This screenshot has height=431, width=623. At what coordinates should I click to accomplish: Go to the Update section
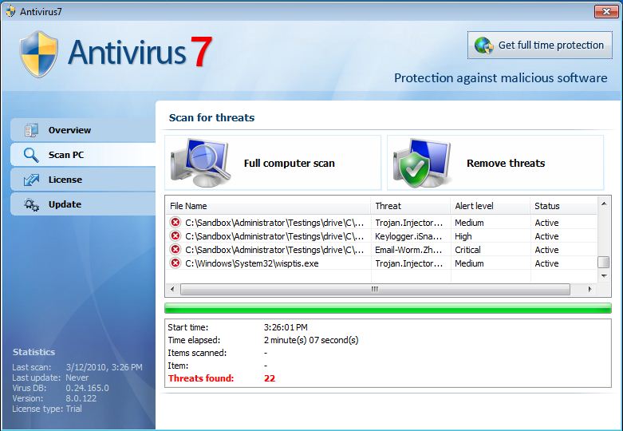click(83, 204)
